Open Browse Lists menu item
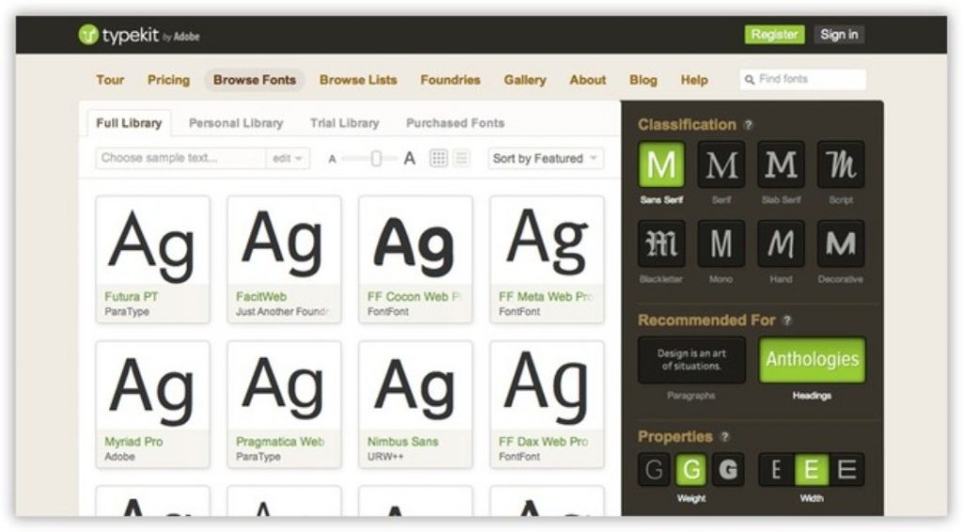 [x=358, y=80]
